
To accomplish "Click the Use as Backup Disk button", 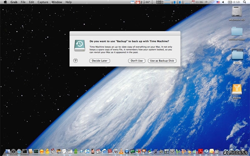I will tap(162, 61).
